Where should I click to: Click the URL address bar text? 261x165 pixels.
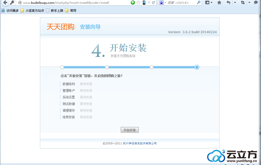[x=66, y=3]
